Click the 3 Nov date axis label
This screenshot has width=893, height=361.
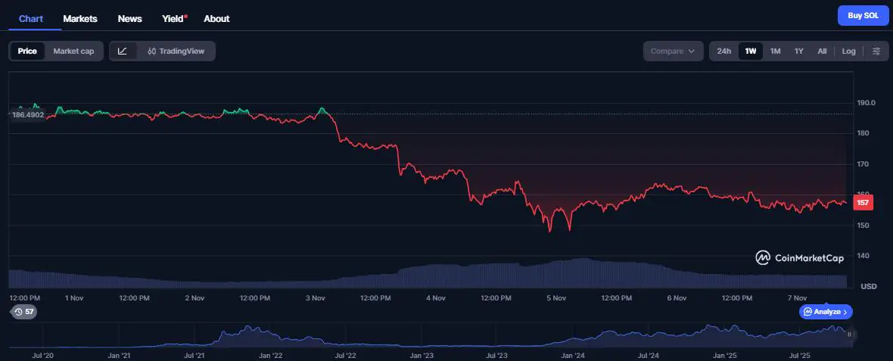point(315,297)
